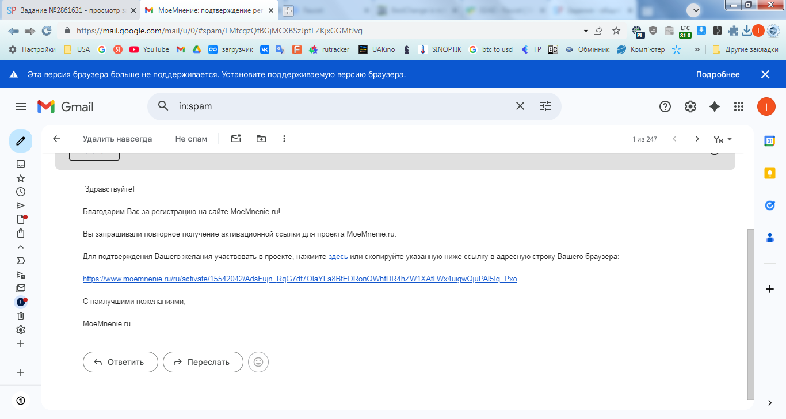Open the three-dot More actions menu
This screenshot has height=419, width=786.
tap(284, 139)
